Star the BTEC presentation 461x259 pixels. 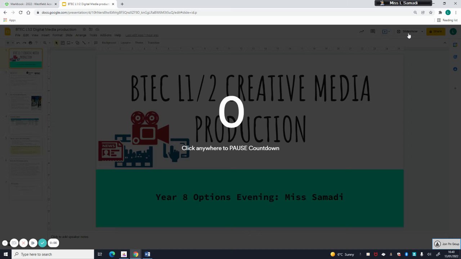tap(84, 29)
